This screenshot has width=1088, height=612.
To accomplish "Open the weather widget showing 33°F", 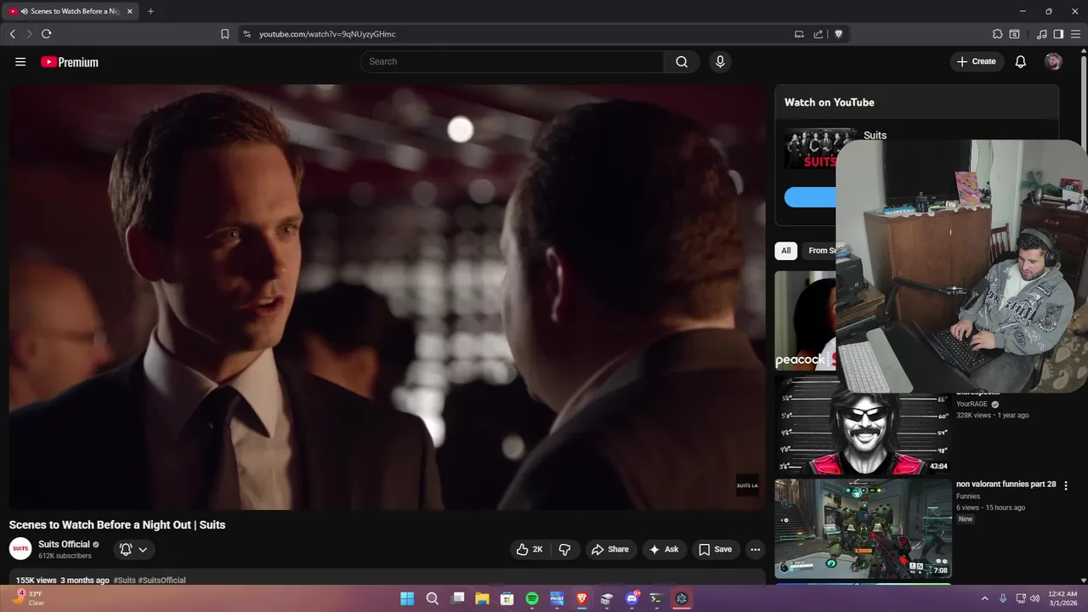I will pyautogui.click(x=27, y=598).
